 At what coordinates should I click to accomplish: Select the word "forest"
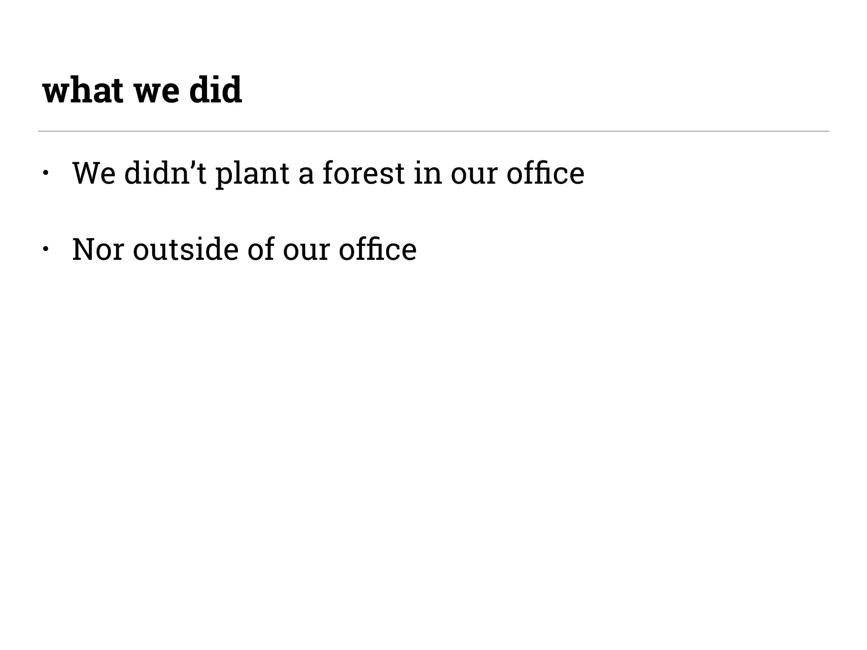tap(364, 173)
